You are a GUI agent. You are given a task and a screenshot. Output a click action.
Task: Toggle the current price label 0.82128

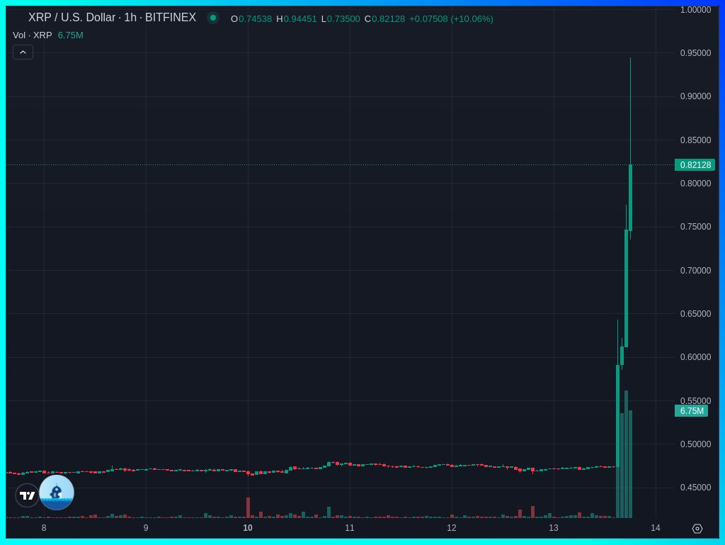click(695, 164)
